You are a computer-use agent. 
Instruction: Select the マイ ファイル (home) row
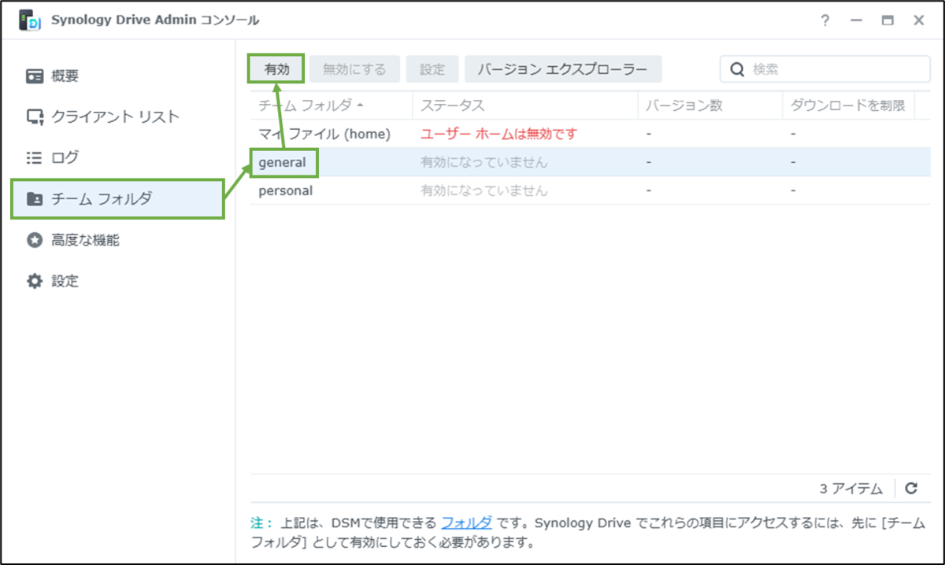(x=591, y=134)
